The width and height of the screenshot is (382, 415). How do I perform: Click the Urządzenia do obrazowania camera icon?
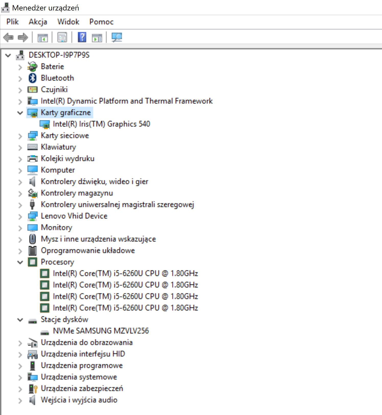coord(32,343)
